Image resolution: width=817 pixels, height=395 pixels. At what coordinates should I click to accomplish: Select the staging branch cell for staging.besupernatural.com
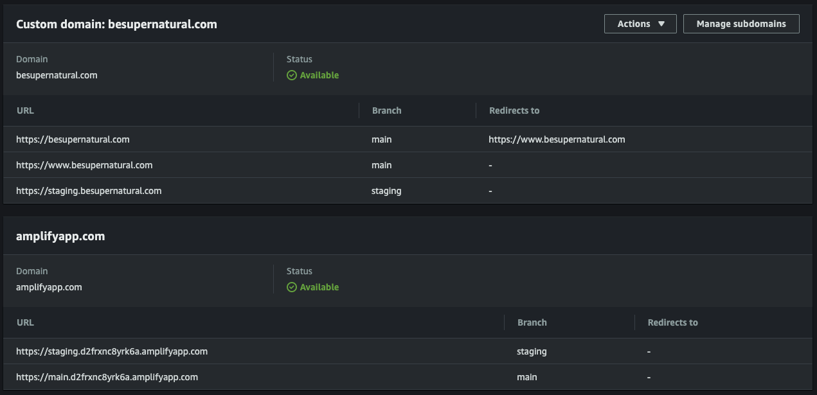coord(386,191)
